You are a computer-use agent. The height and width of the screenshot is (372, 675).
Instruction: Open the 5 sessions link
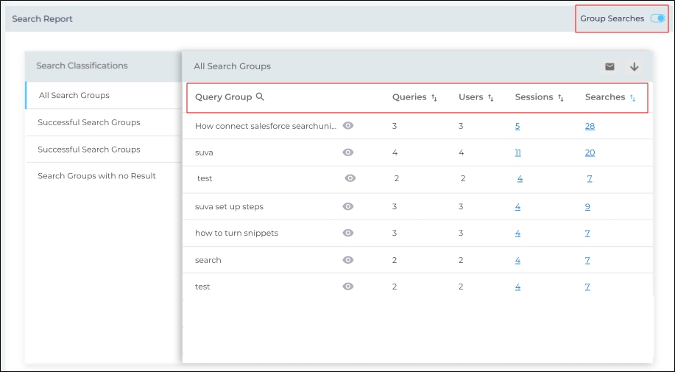517,126
